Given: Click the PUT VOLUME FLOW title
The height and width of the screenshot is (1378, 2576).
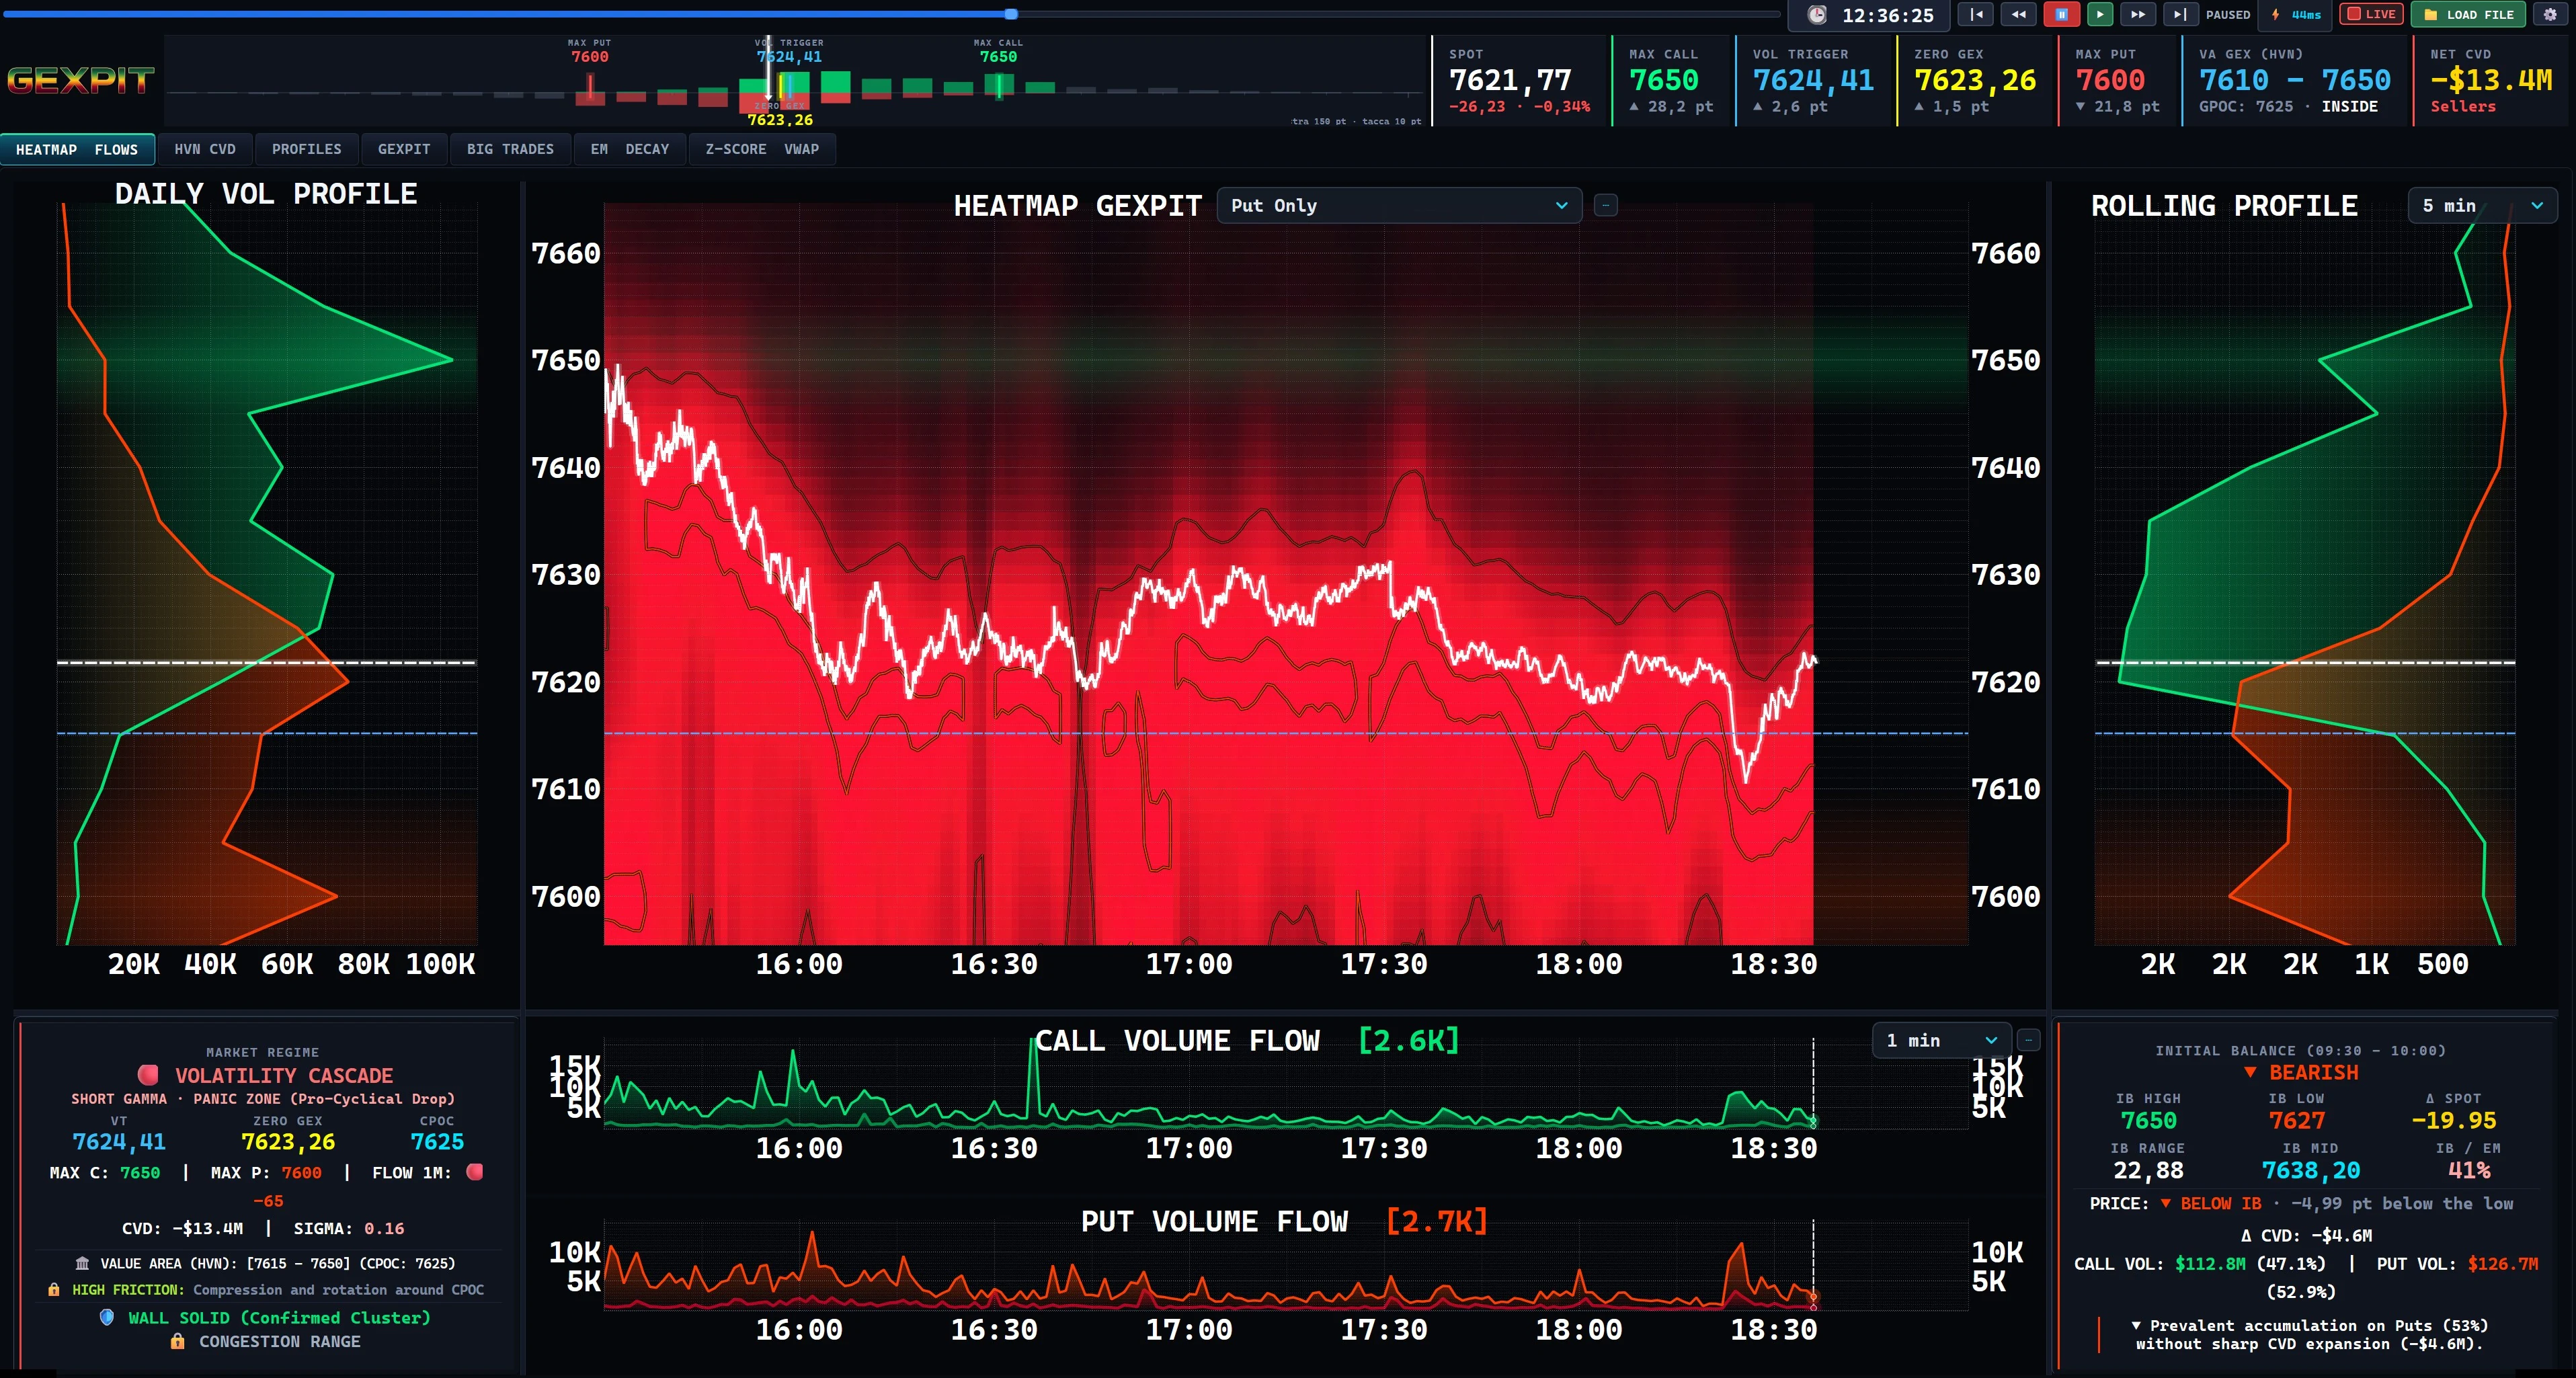Looking at the screenshot, I should pos(1214,1221).
